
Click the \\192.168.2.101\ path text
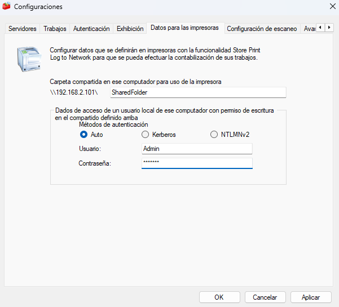pos(74,92)
